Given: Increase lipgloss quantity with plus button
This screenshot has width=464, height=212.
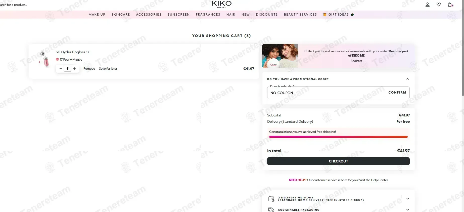Looking at the screenshot, I should click(74, 69).
